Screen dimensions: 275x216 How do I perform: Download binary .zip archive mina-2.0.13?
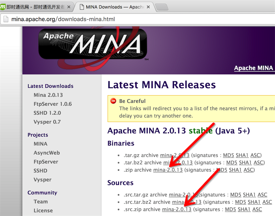coord(168,170)
